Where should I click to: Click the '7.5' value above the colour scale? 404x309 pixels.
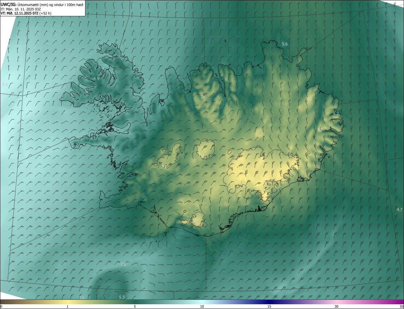81,298
